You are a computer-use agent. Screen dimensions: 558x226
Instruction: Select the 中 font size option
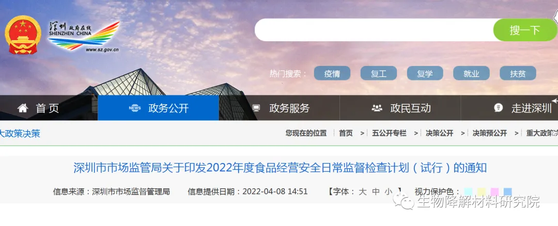tap(376, 191)
